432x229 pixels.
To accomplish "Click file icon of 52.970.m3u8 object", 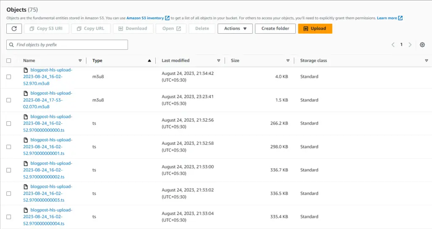I will (x=26, y=70).
